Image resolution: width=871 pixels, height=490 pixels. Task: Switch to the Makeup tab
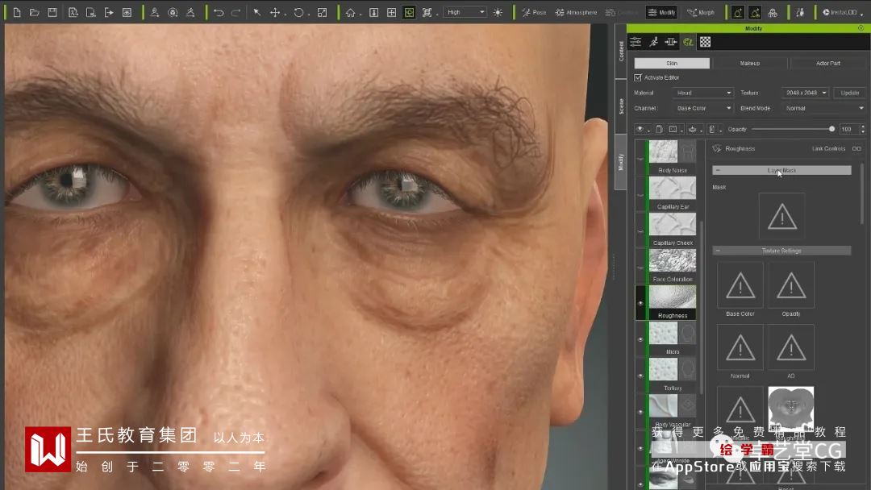pyautogui.click(x=750, y=63)
